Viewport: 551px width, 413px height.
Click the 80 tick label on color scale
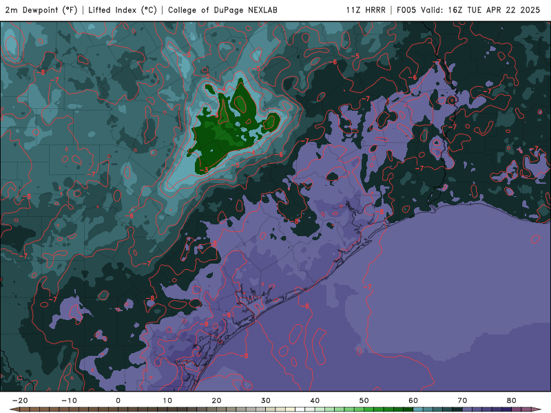(x=512, y=401)
